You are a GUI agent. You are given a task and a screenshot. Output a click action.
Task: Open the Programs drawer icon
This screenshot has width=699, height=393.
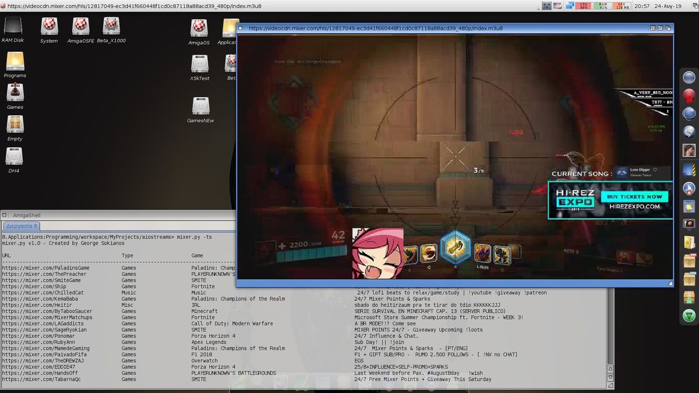point(15,62)
